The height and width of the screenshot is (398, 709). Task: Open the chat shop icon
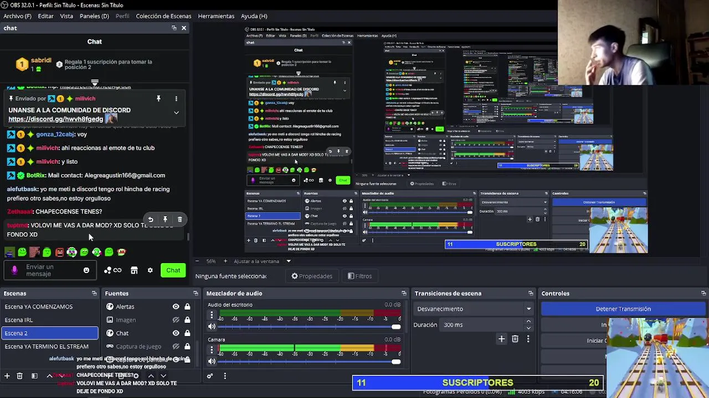click(x=134, y=270)
